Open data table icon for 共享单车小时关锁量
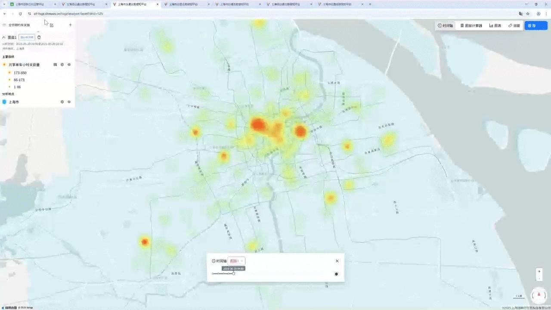The width and height of the screenshot is (551, 310). pos(55,65)
